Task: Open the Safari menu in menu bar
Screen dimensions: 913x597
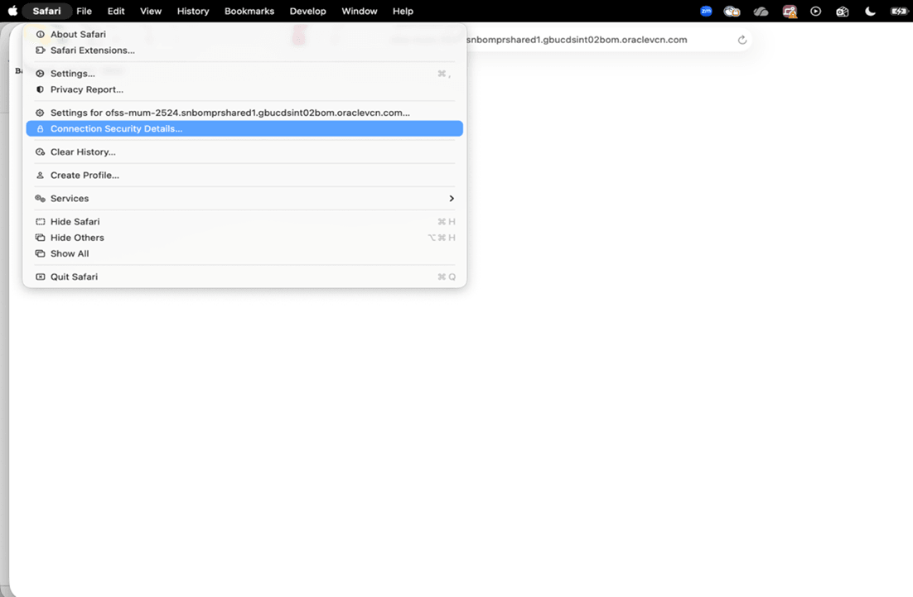Action: [x=46, y=11]
